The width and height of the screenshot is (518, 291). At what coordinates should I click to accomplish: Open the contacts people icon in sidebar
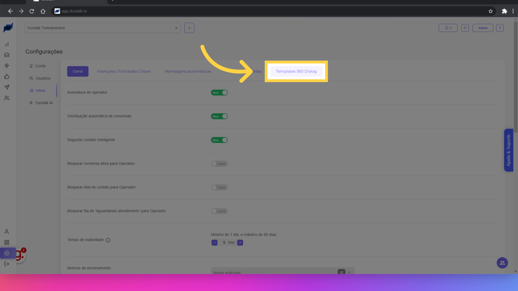[7, 98]
